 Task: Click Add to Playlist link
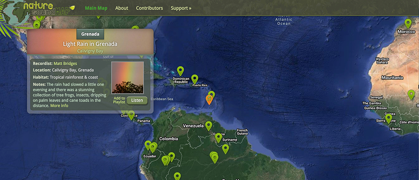coord(119,100)
